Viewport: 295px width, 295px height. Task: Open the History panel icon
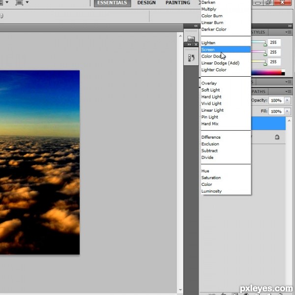pos(191,58)
